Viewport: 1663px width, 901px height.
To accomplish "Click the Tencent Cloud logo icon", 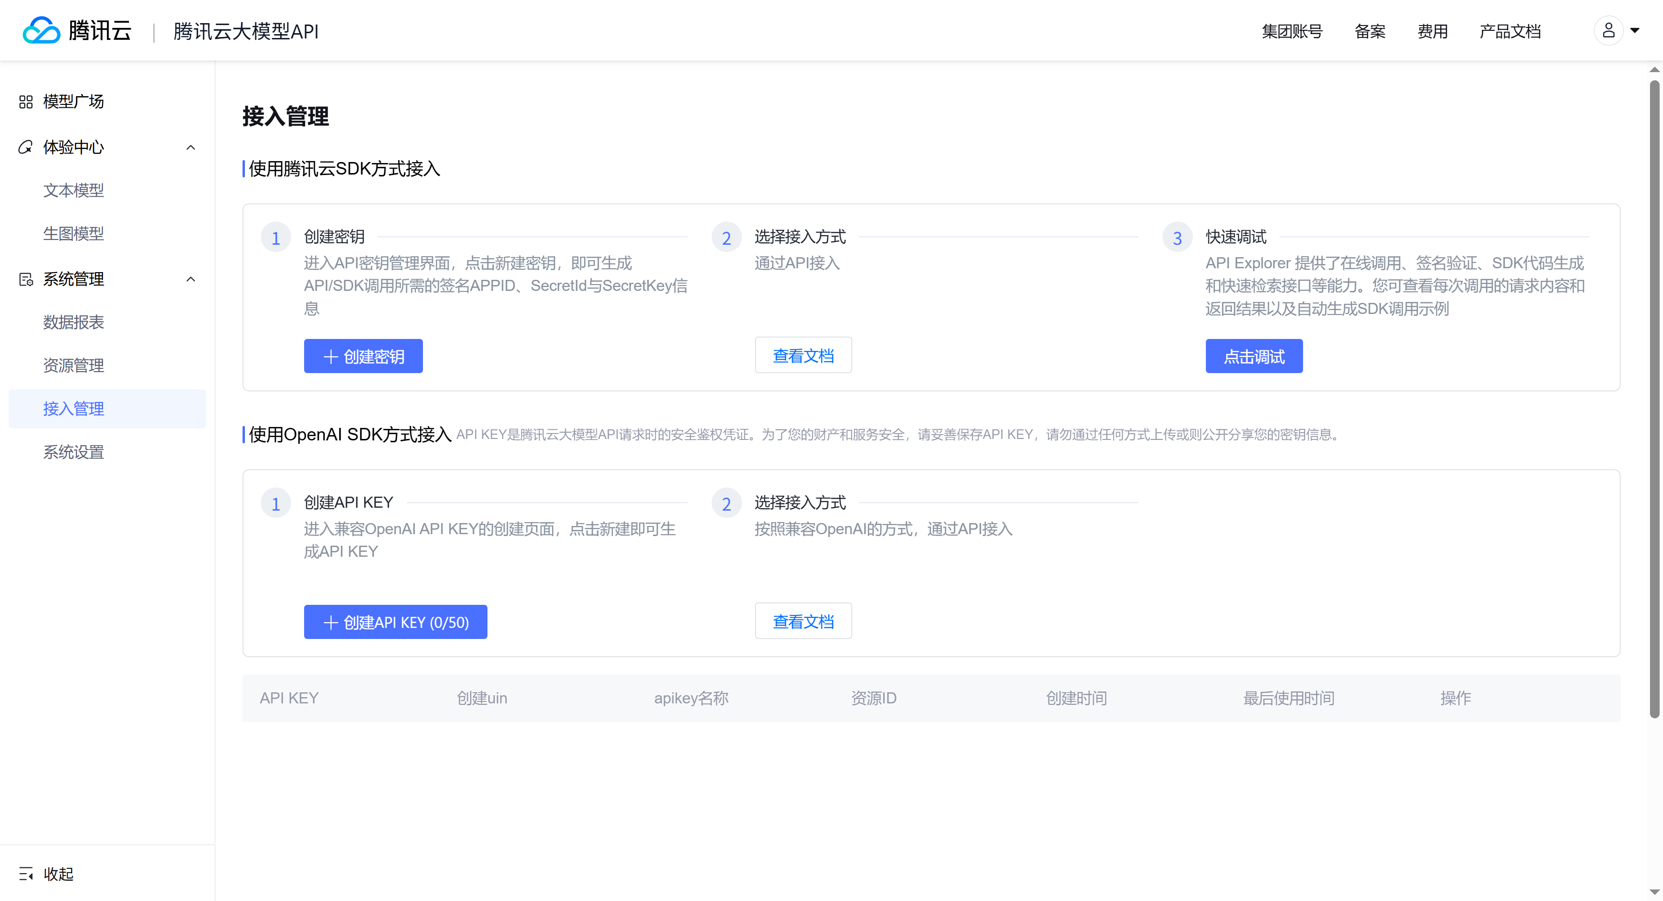I will point(41,30).
